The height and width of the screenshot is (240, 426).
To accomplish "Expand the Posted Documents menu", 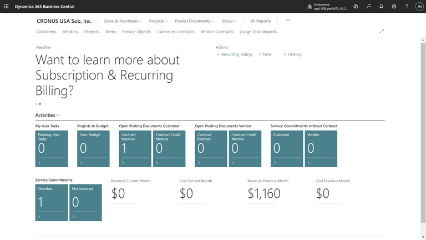I will [x=195, y=21].
